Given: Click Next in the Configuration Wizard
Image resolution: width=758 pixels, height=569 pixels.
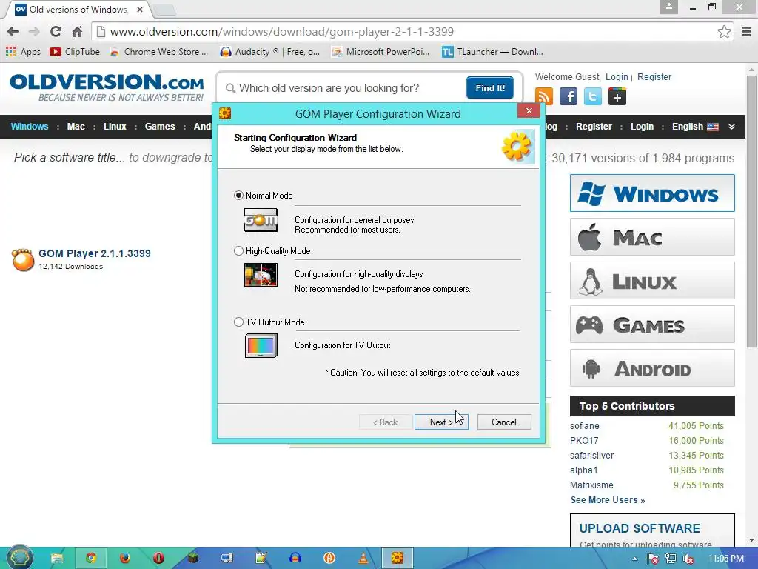Looking at the screenshot, I should point(441,422).
